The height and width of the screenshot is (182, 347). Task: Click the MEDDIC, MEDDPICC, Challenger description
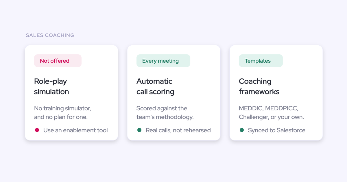coord(272,113)
